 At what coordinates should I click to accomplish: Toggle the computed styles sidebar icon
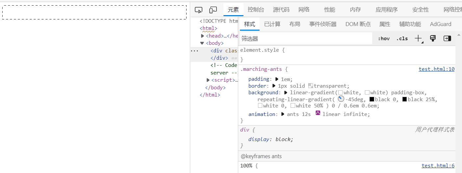point(447,39)
